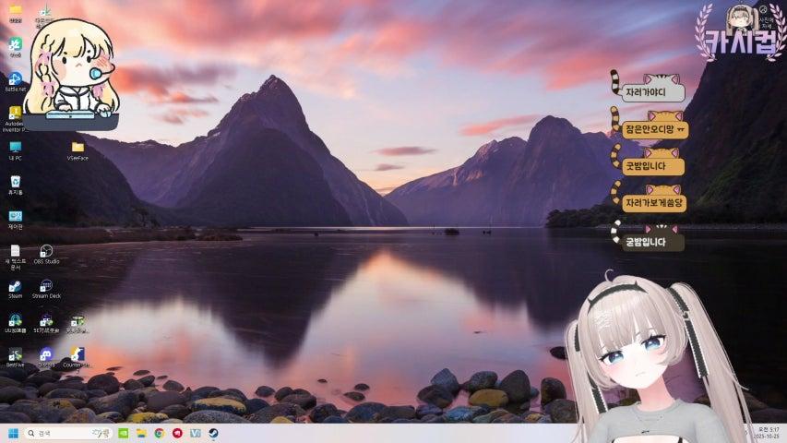Open the OBS Studio desktop shortcut

tap(45, 251)
